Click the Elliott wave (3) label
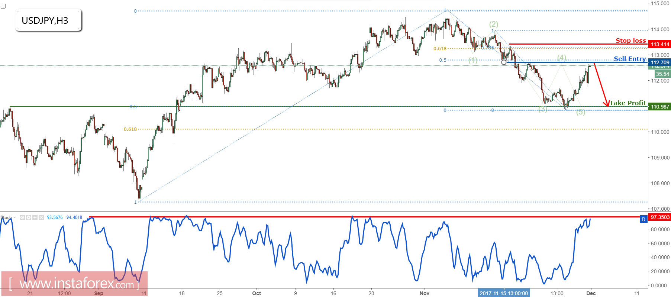This screenshot has width=671, height=297. (543, 109)
